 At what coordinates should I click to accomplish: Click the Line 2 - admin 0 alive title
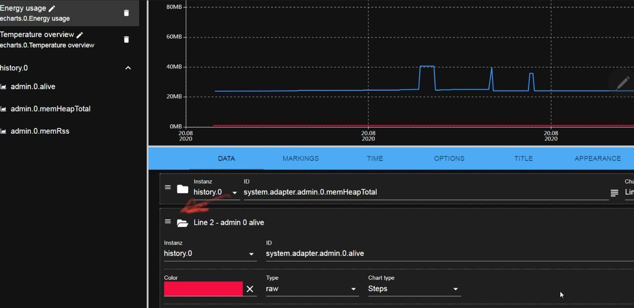[229, 223]
